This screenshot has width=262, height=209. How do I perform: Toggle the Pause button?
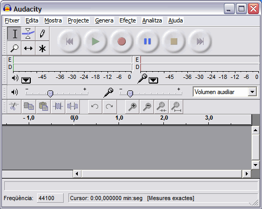[148, 41]
